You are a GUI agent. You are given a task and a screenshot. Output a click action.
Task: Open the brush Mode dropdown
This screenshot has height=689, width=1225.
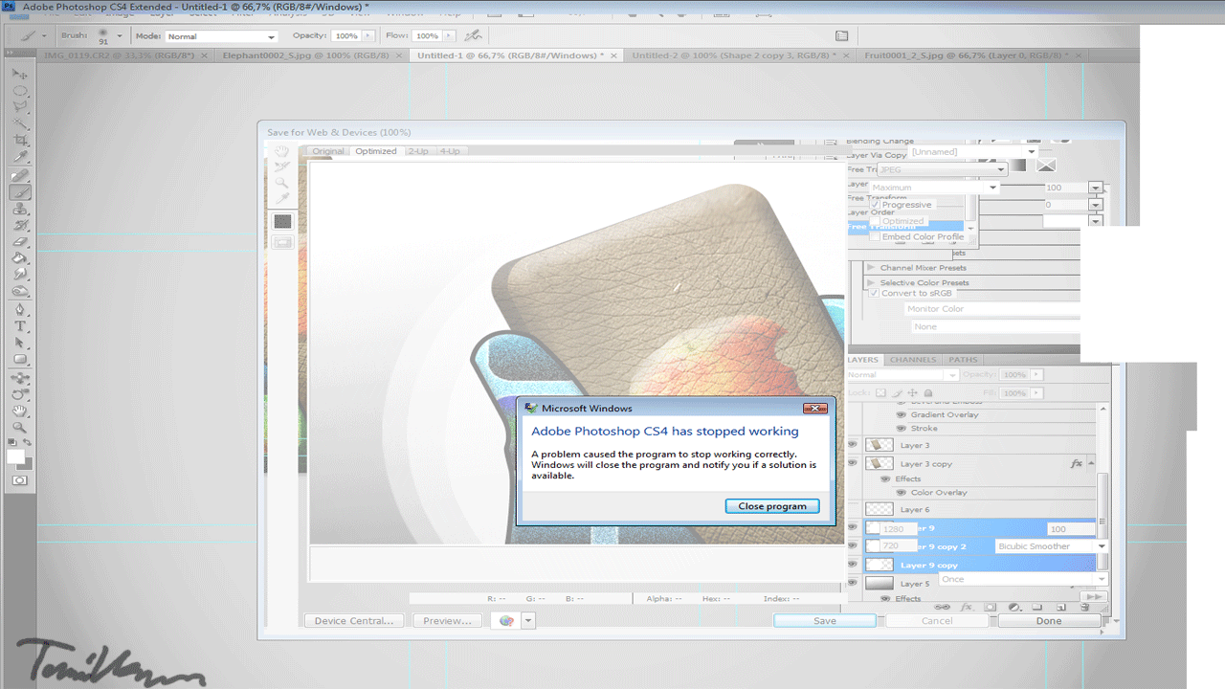(x=220, y=36)
